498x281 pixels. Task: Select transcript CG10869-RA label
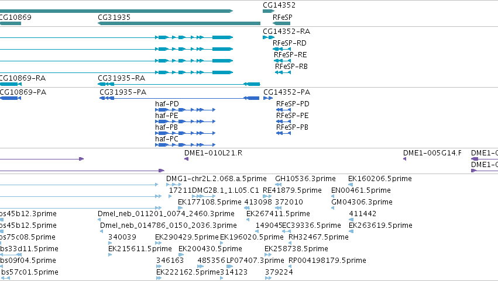coord(23,78)
